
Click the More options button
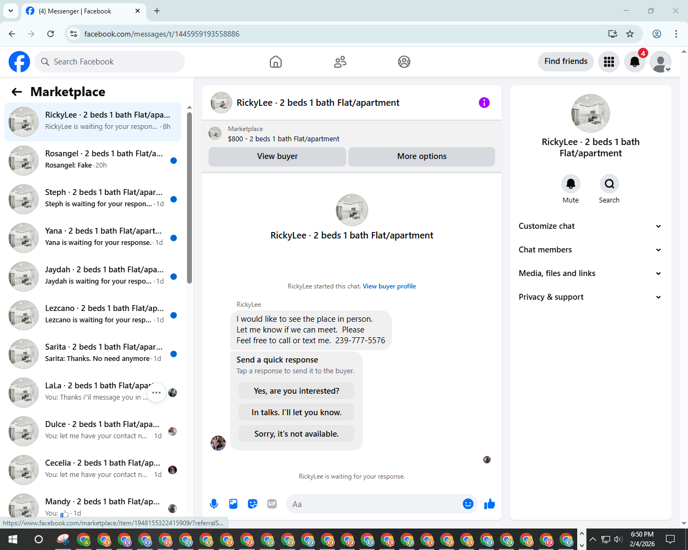coord(422,156)
